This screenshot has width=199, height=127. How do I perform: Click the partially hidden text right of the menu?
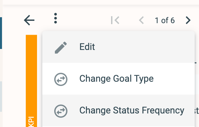click(197, 111)
